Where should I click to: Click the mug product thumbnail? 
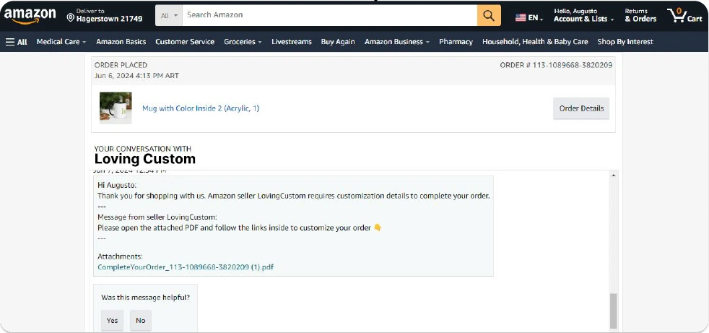click(116, 108)
